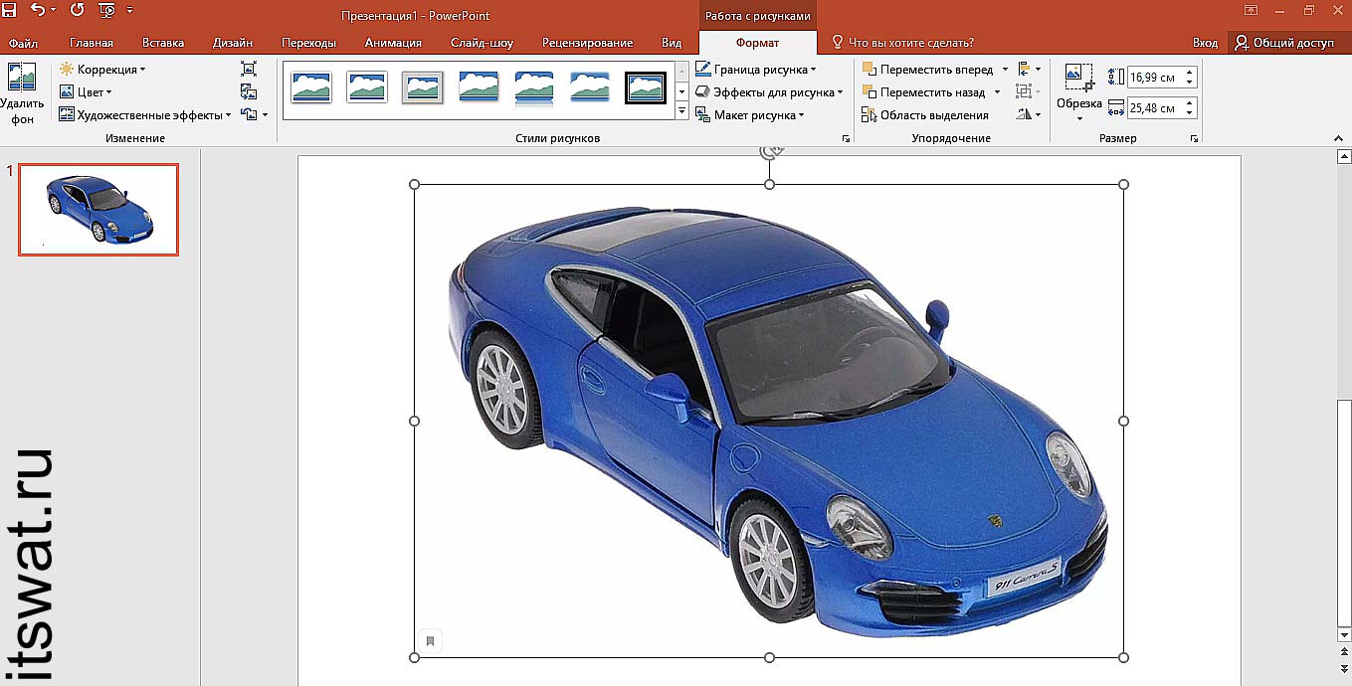
Task: Select slide 1 thumbnail in the panel
Action: coord(98,210)
